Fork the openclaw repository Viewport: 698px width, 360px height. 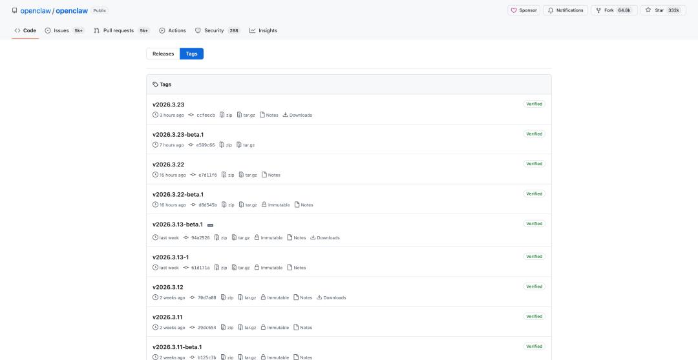[614, 10]
